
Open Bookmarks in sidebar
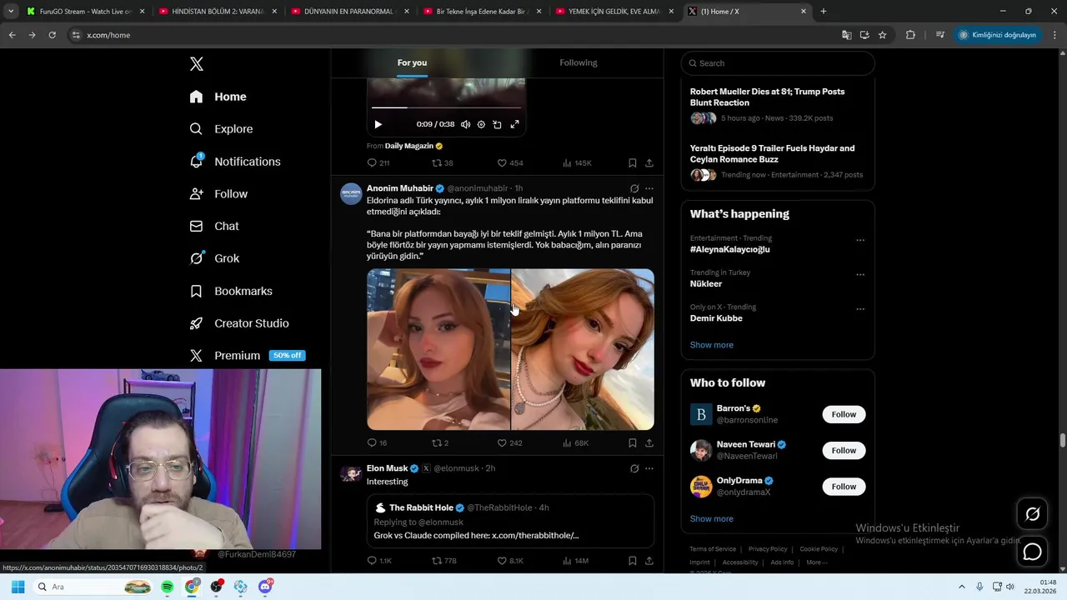(x=231, y=291)
